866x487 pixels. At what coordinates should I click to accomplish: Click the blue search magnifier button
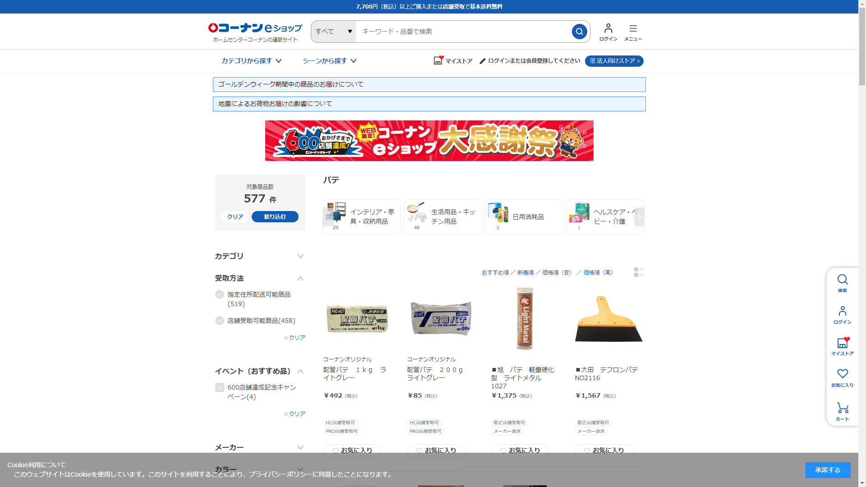point(579,32)
